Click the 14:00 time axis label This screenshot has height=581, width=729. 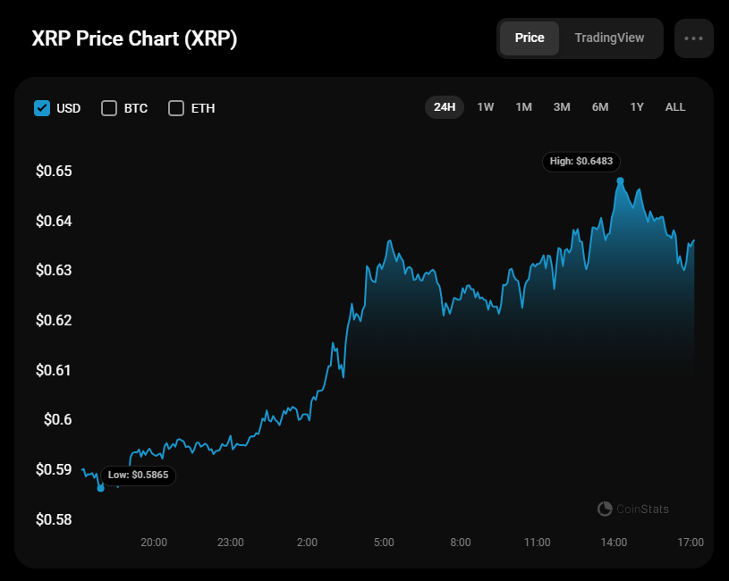614,543
